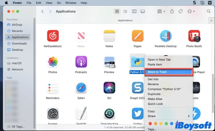
Task: Click the Edit Tags toolbar icon
Action: pyautogui.click(x=181, y=11)
